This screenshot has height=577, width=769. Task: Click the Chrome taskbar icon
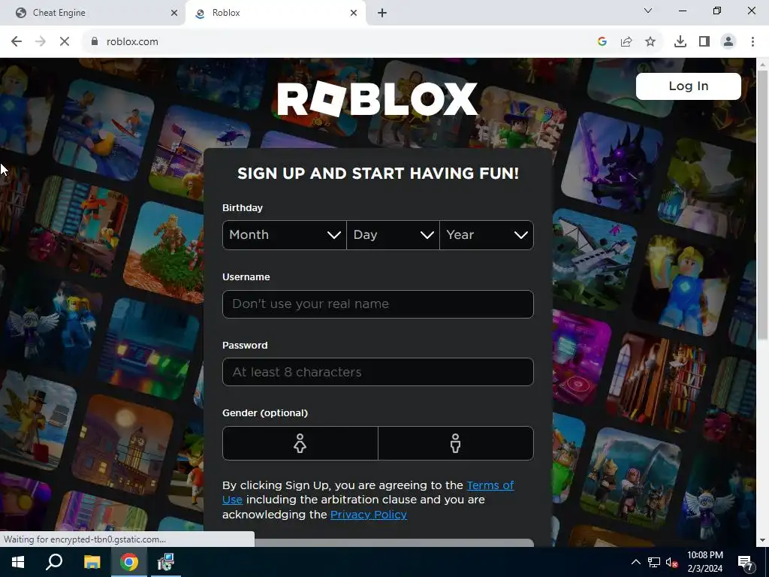pos(129,562)
